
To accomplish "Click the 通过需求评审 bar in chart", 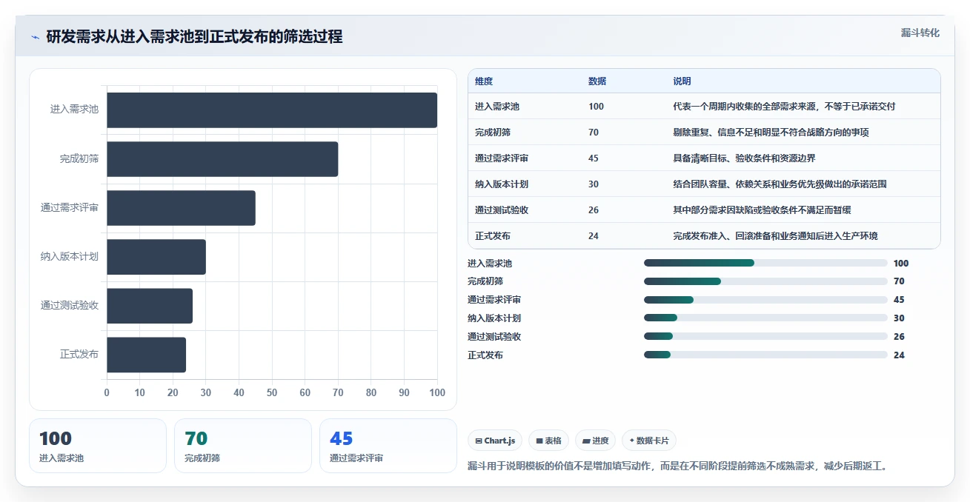I will coord(181,208).
